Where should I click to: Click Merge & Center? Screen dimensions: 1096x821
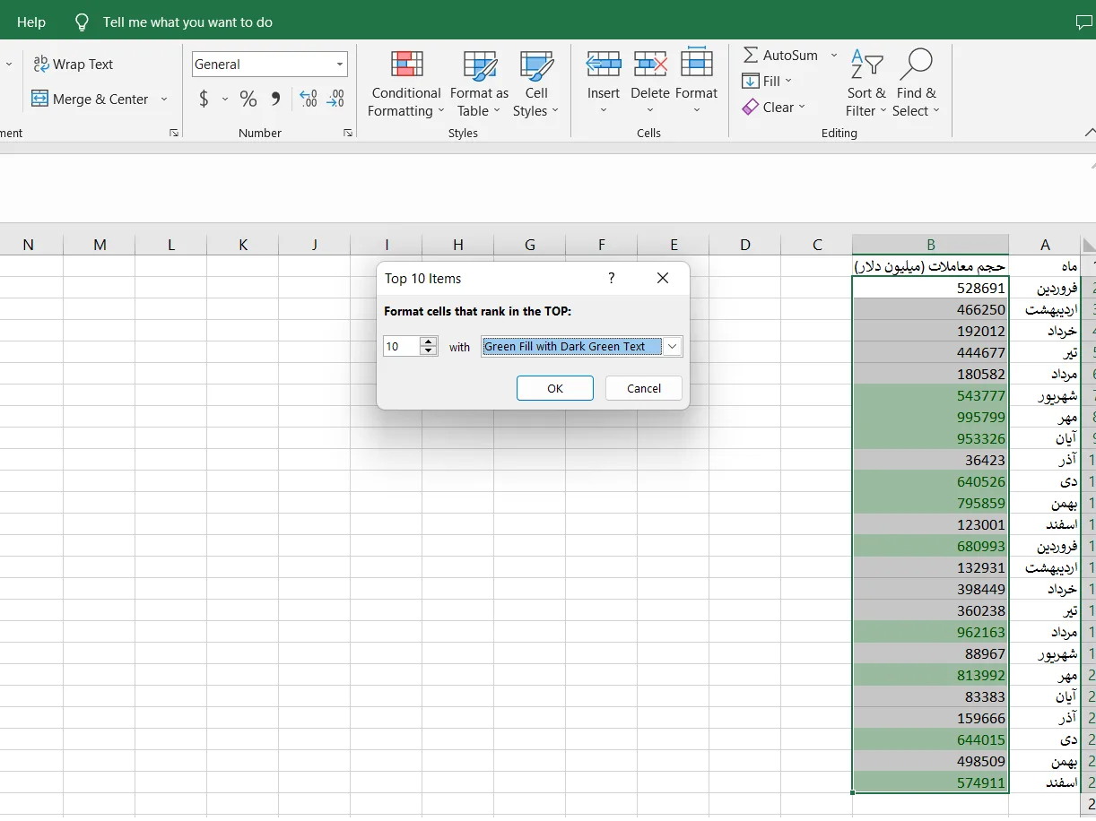point(90,99)
